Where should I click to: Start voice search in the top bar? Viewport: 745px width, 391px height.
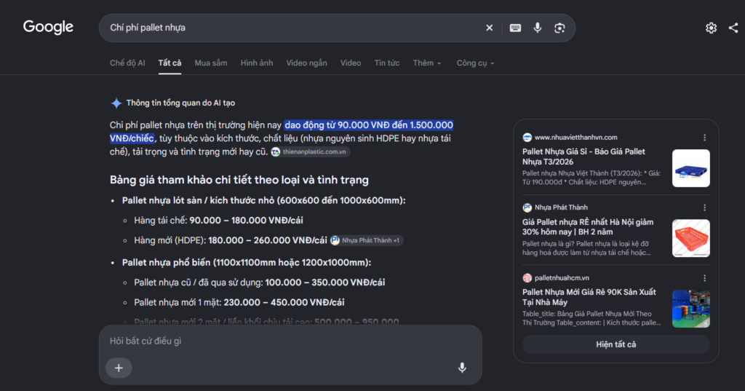pyautogui.click(x=538, y=28)
